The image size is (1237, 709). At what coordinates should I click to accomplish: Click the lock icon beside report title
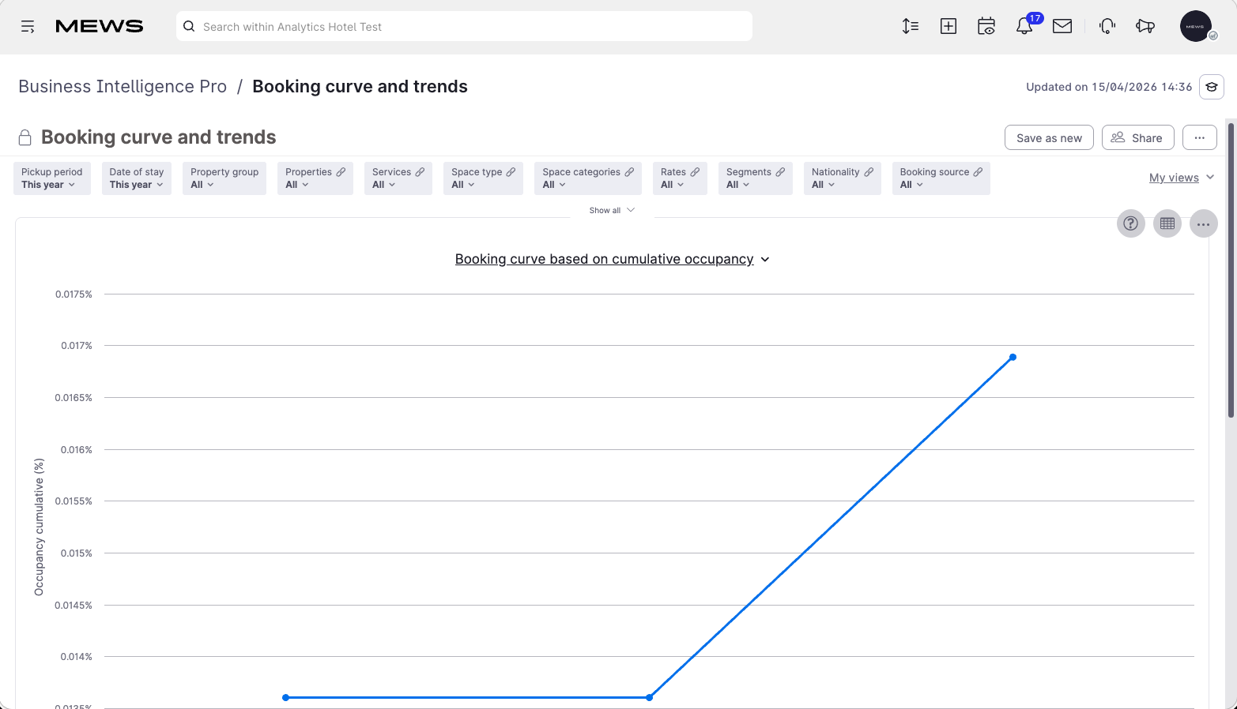pyautogui.click(x=25, y=137)
